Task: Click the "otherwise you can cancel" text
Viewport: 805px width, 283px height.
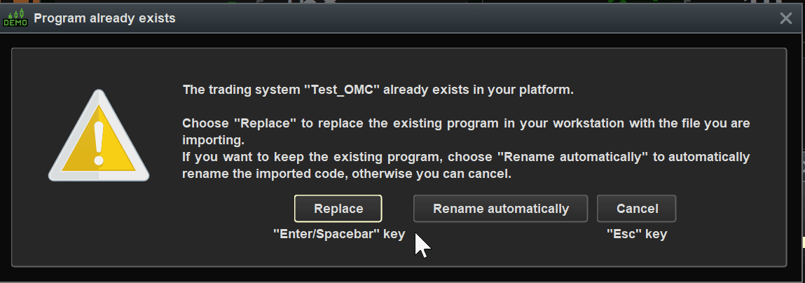Action: pos(447,174)
